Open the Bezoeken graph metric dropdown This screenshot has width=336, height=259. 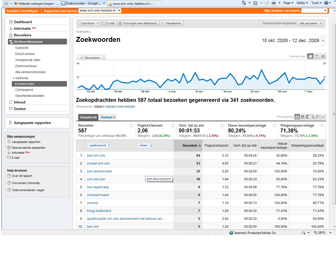point(91,57)
